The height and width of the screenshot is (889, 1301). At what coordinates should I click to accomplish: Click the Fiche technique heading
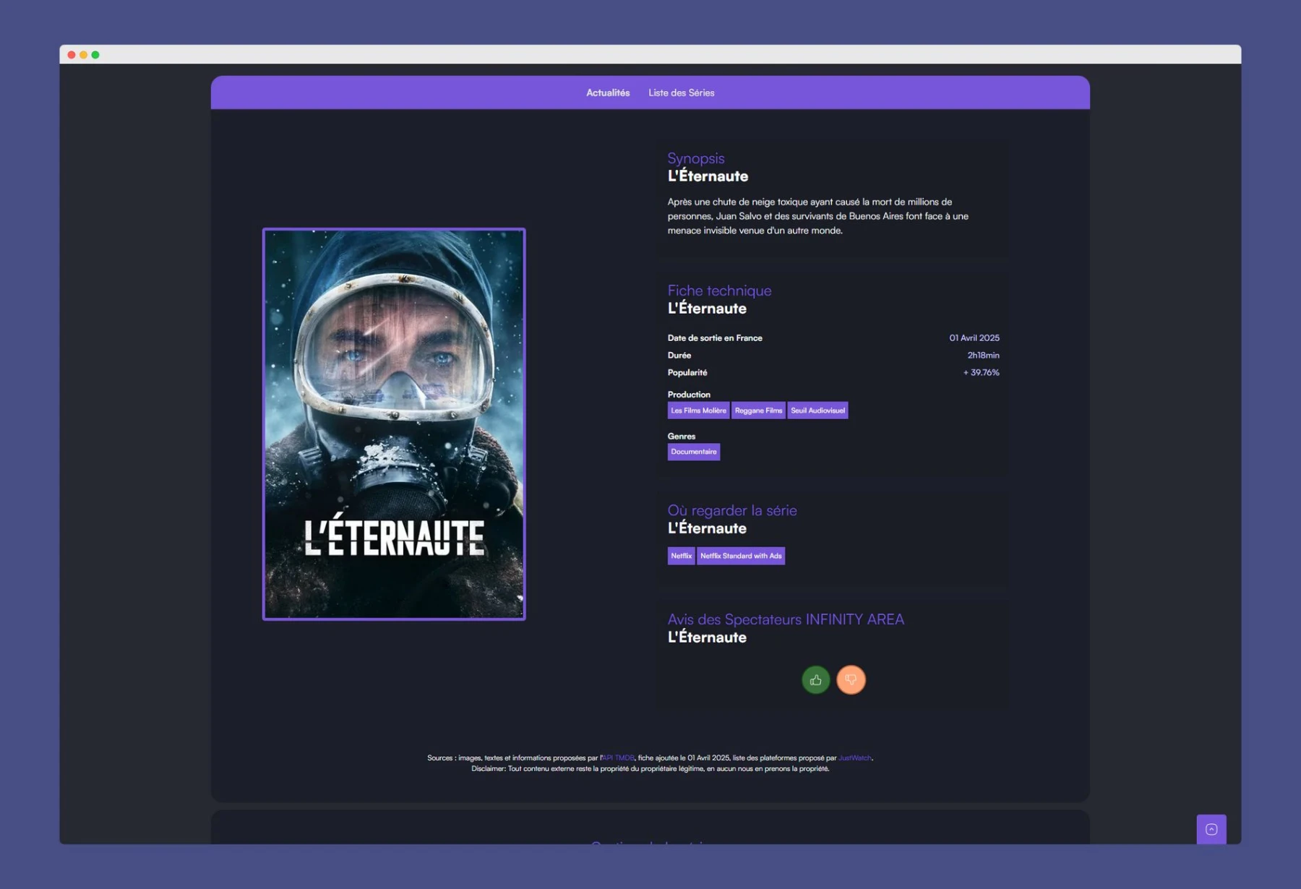[x=719, y=291]
